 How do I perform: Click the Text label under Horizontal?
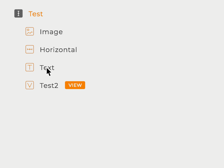coord(47,67)
